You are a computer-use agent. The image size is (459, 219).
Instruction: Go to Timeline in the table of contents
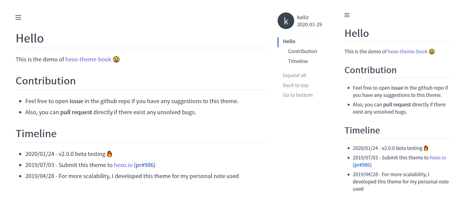click(298, 61)
